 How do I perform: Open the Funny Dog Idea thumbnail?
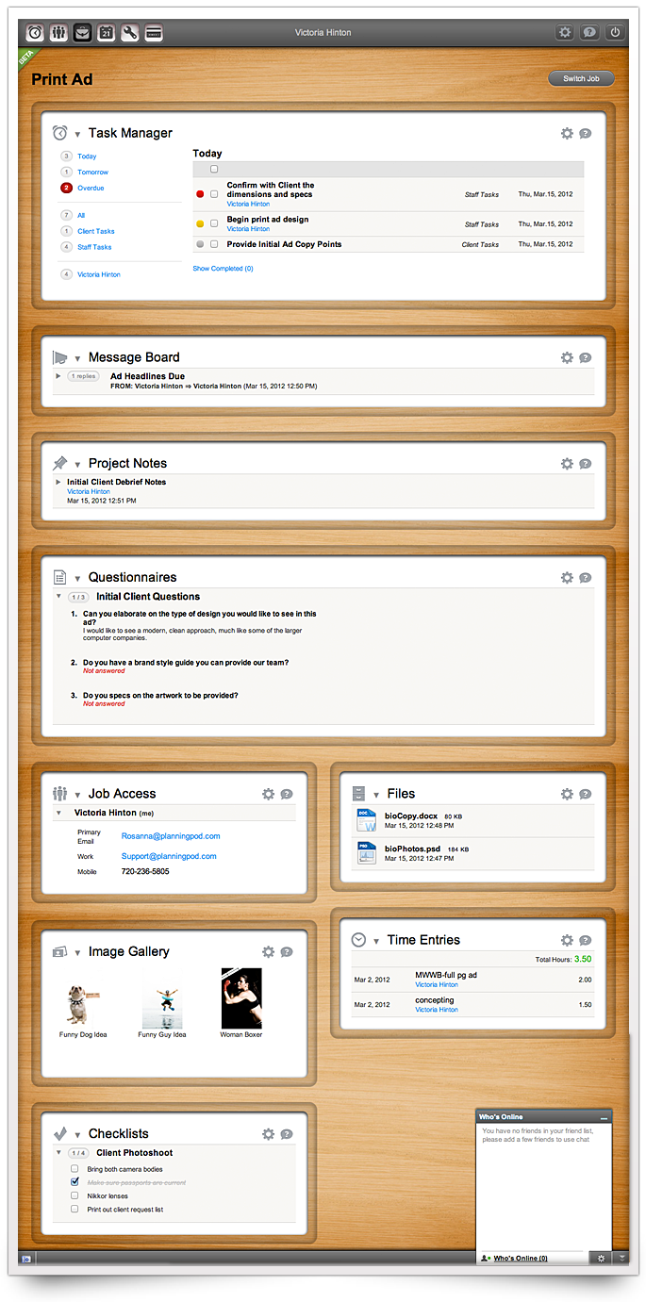83,1005
